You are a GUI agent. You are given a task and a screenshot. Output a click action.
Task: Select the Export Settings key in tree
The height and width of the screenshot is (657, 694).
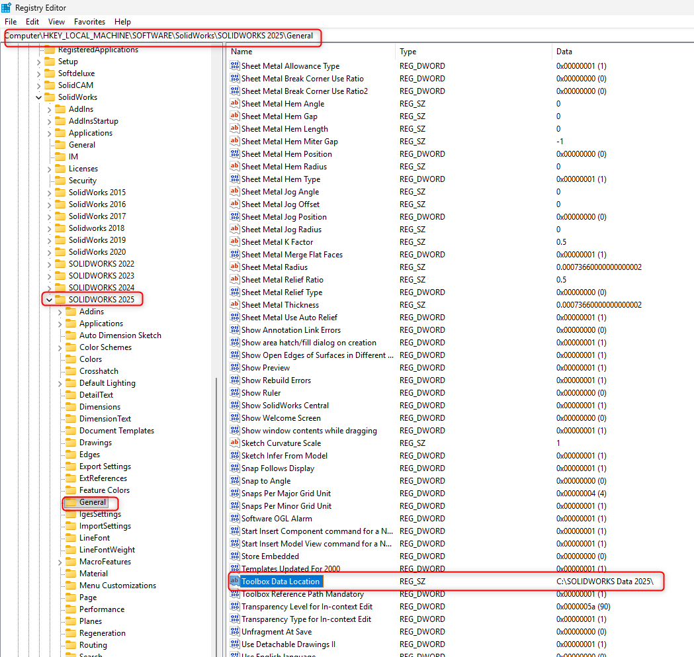point(105,466)
